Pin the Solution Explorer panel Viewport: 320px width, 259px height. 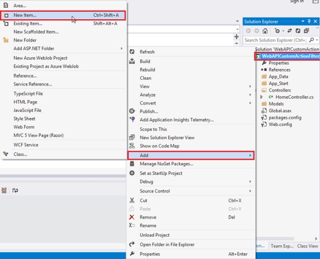pyautogui.click(x=309, y=21)
